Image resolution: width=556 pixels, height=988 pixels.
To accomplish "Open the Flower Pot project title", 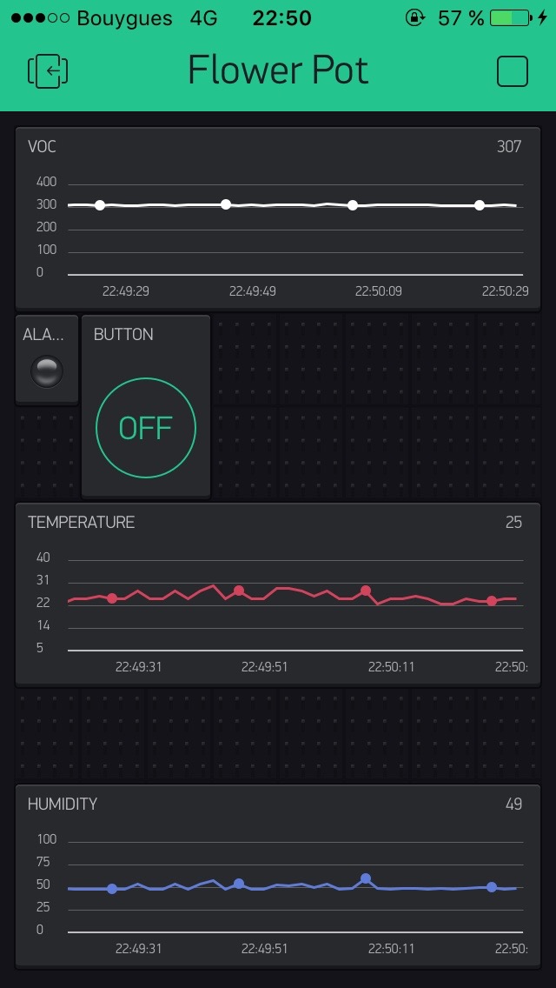I will point(278,70).
